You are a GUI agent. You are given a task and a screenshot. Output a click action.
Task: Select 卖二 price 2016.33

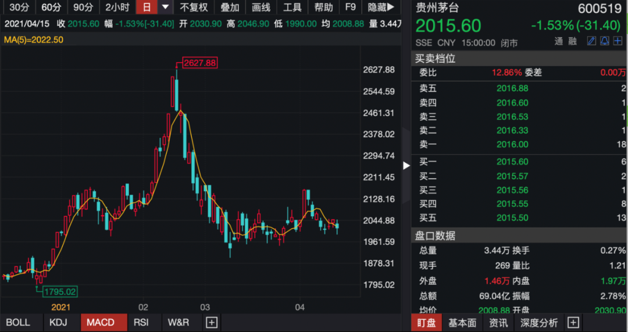click(x=512, y=131)
